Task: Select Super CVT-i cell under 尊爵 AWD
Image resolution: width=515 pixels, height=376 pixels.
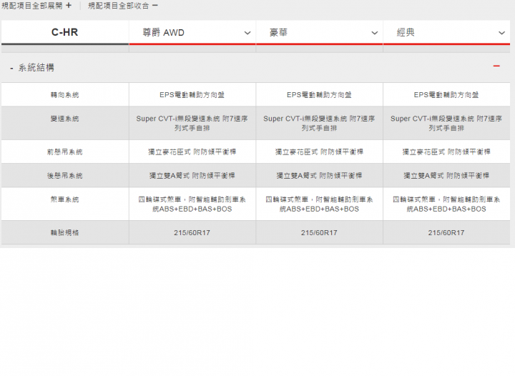Action: pos(192,123)
